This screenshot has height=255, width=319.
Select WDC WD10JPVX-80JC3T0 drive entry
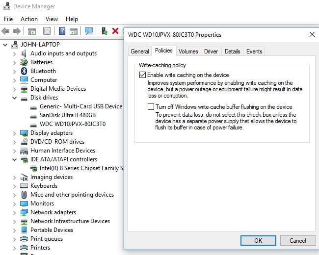[73, 124]
